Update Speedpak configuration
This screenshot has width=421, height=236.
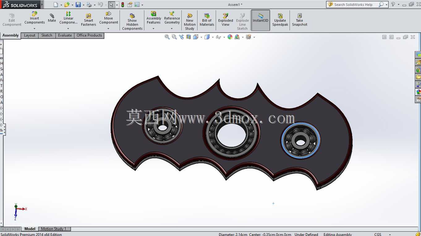point(280,20)
